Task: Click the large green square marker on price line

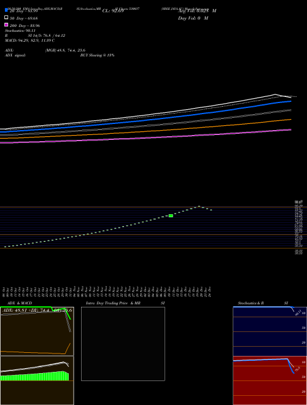Action: 171,215
